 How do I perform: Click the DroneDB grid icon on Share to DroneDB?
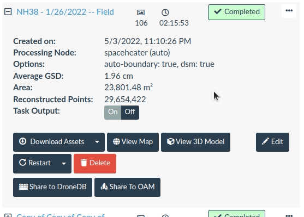pyautogui.click(x=23, y=187)
